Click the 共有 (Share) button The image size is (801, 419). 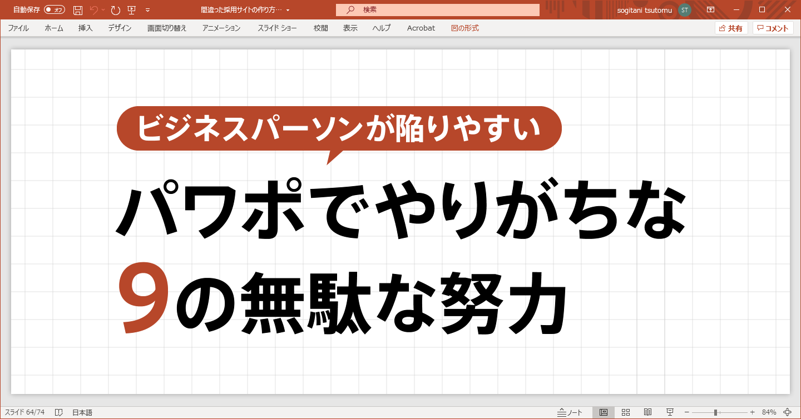point(731,28)
